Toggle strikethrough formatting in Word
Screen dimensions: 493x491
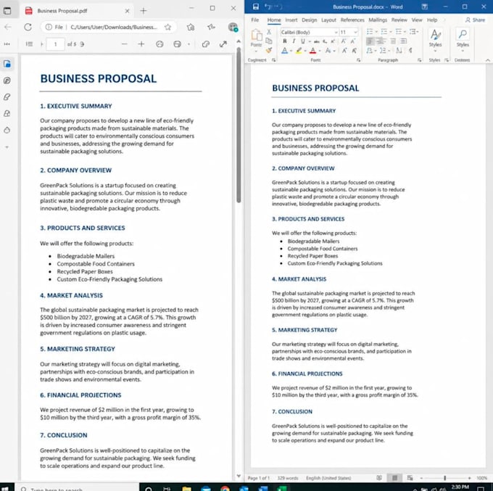(317, 41)
